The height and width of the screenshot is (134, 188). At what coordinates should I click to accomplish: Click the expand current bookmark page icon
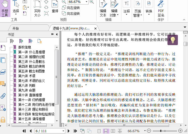pos(39,41)
